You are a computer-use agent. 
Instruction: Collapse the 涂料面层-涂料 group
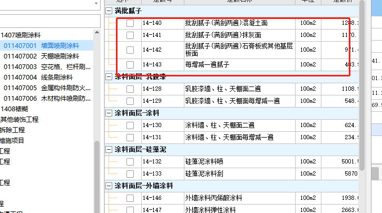point(109,113)
